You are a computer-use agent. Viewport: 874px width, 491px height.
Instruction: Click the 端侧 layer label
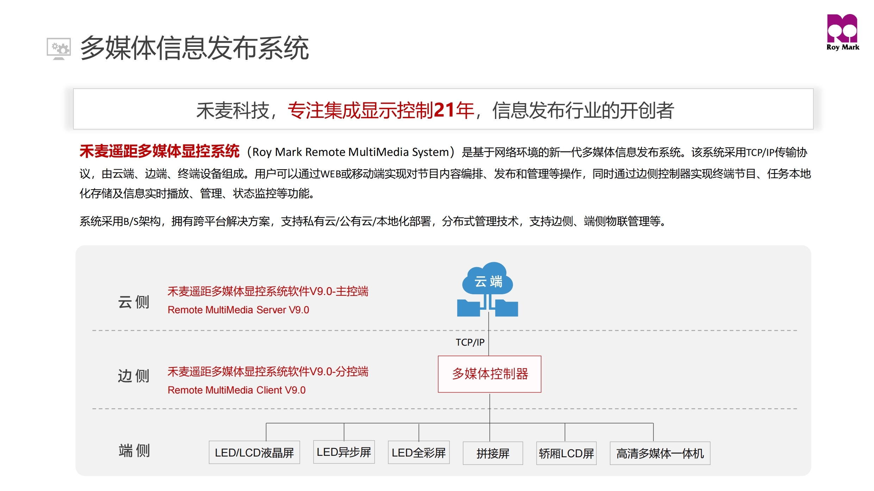tap(134, 451)
